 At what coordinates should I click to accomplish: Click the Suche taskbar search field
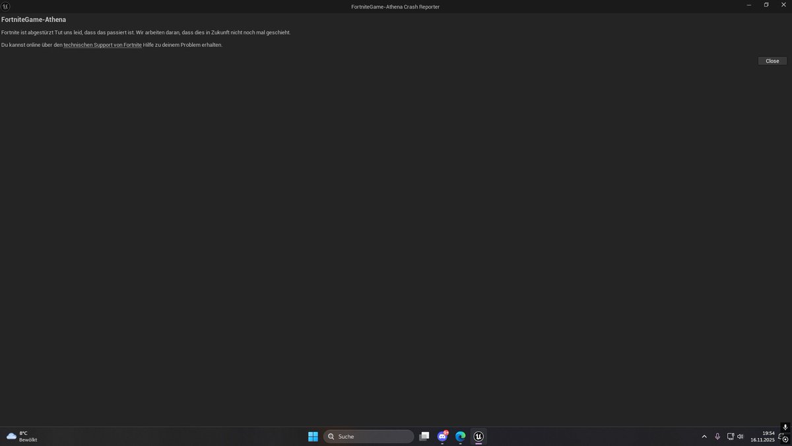coord(368,436)
